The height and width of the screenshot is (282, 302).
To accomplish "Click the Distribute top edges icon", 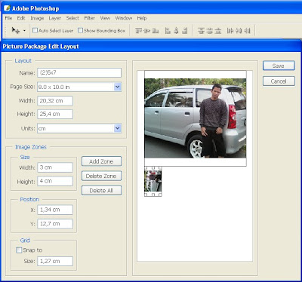I will (x=201, y=31).
